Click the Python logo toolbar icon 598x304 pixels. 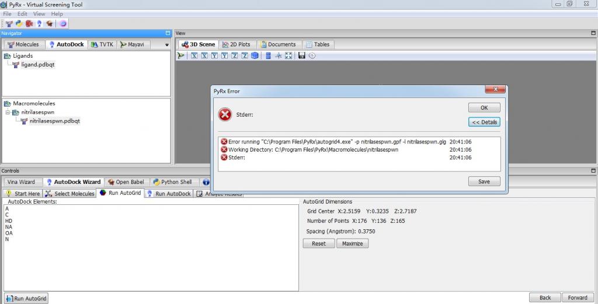pyautogui.click(x=19, y=23)
